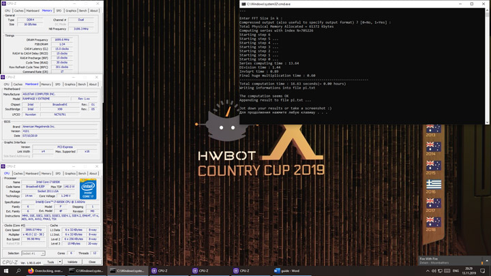Screen dimensions: 491x276
Task: Open Bench tab in middle Mainboard window
Action: pos(82,85)
